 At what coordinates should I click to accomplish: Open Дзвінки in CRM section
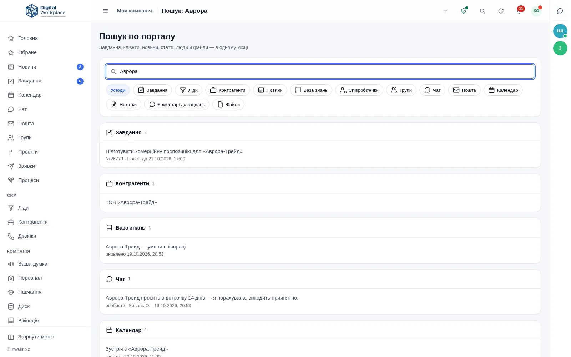pyautogui.click(x=46, y=236)
